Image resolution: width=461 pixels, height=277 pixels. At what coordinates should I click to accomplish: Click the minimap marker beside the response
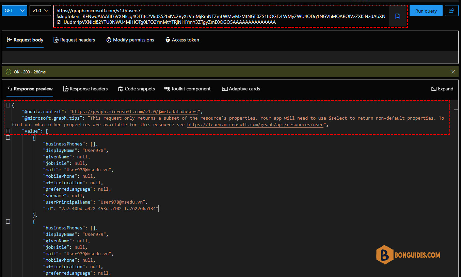point(456,110)
